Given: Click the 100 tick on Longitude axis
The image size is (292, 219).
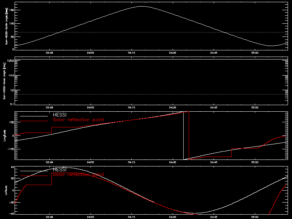Looking at the screenshot, I should [x=12, y=122].
